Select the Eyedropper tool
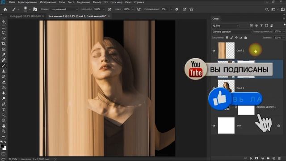Image resolution: width=286 pixels, height=161 pixels. (x=4, y=55)
